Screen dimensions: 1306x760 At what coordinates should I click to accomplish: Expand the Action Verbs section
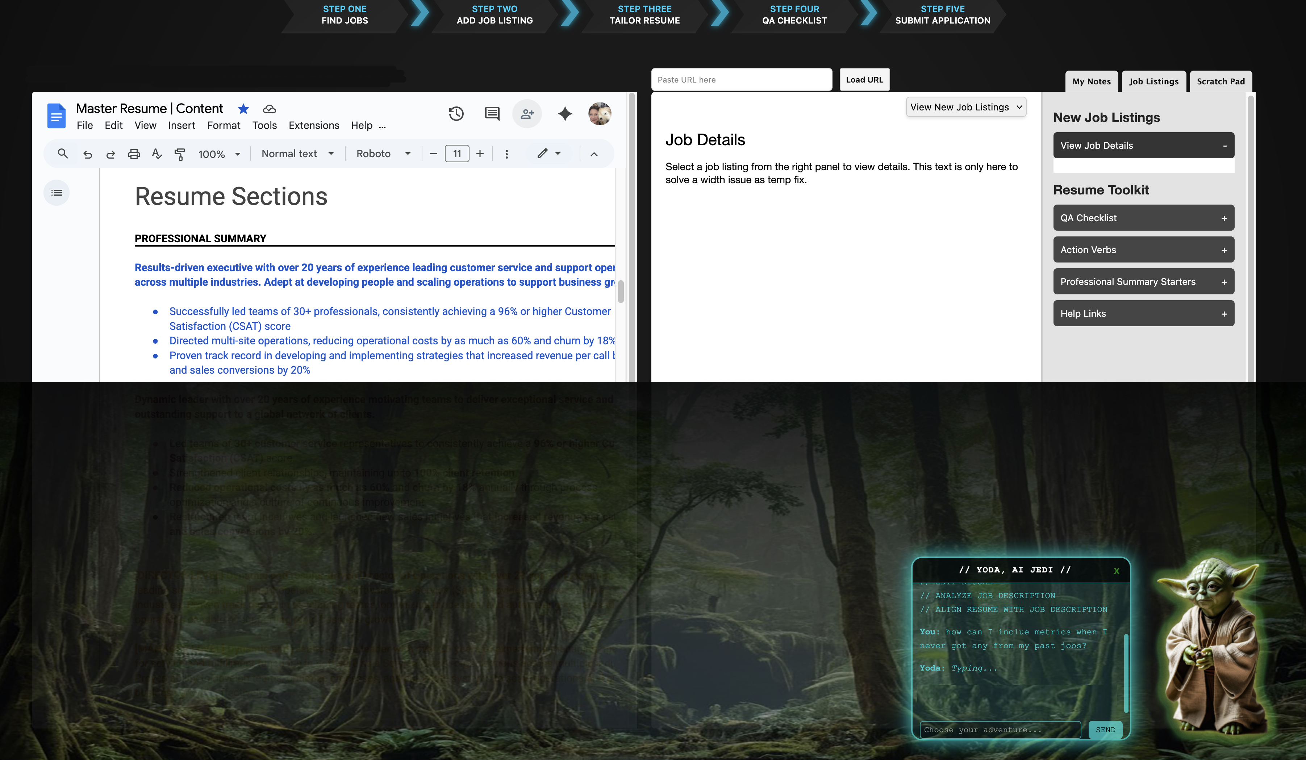[1143, 250]
